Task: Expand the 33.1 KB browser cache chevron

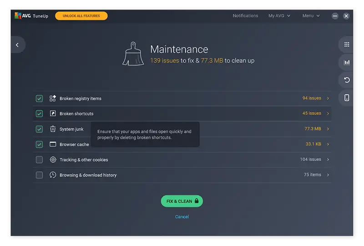Action: 328,144
